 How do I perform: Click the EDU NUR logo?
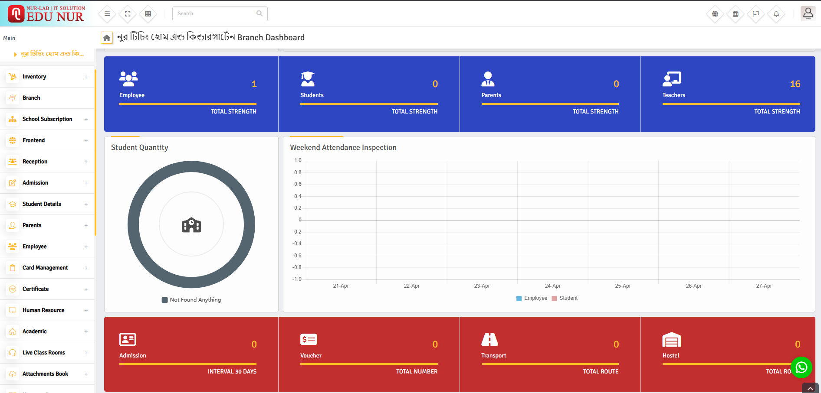[46, 14]
